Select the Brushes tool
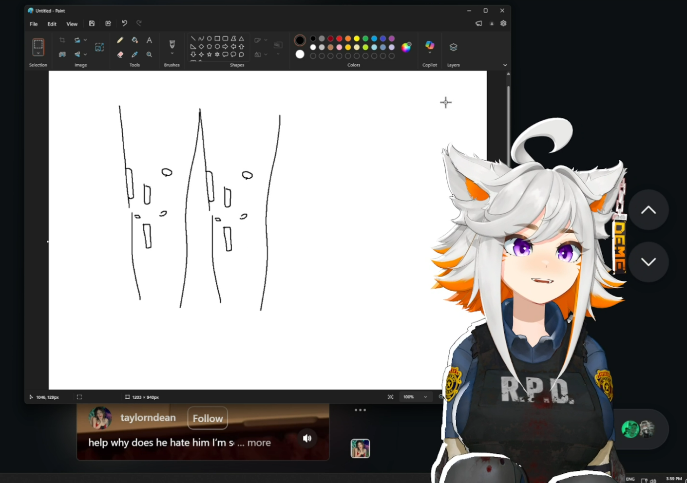Viewport: 687px width, 483px height. (172, 44)
